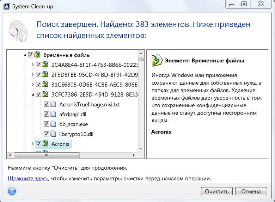Click the Acronis folder icon in tree
The height and width of the screenshot is (202, 275).
click(x=45, y=144)
